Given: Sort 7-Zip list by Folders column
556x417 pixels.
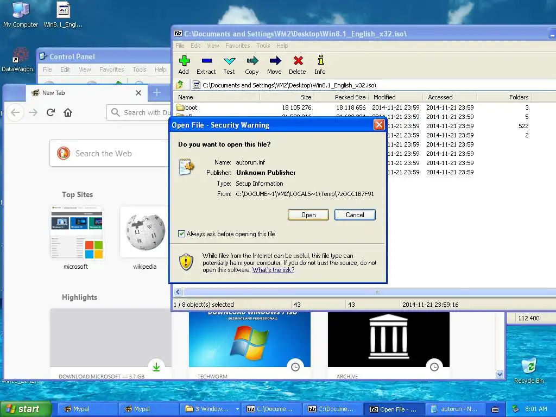Looking at the screenshot, I should tap(504, 97).
